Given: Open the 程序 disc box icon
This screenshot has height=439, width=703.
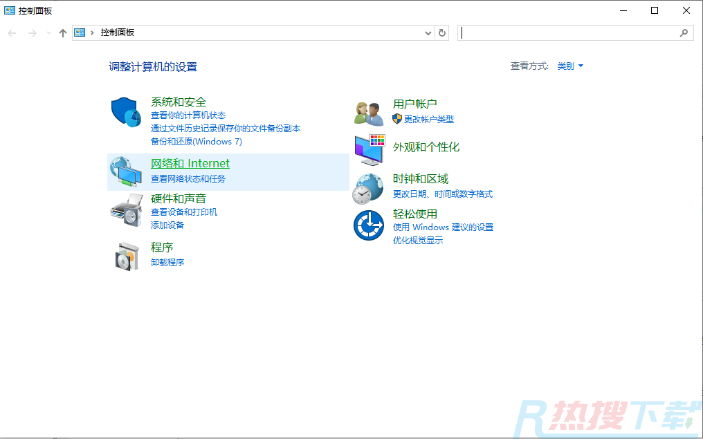Looking at the screenshot, I should (x=126, y=256).
